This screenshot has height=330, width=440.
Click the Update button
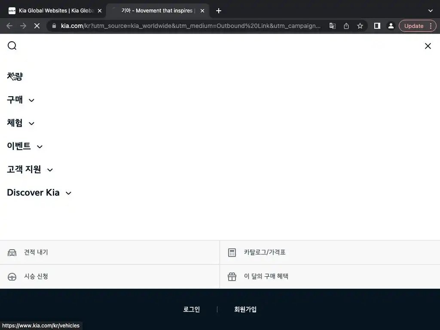coord(414,26)
